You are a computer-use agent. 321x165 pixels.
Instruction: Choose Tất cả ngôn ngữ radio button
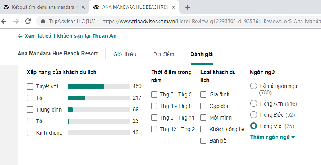(253, 86)
